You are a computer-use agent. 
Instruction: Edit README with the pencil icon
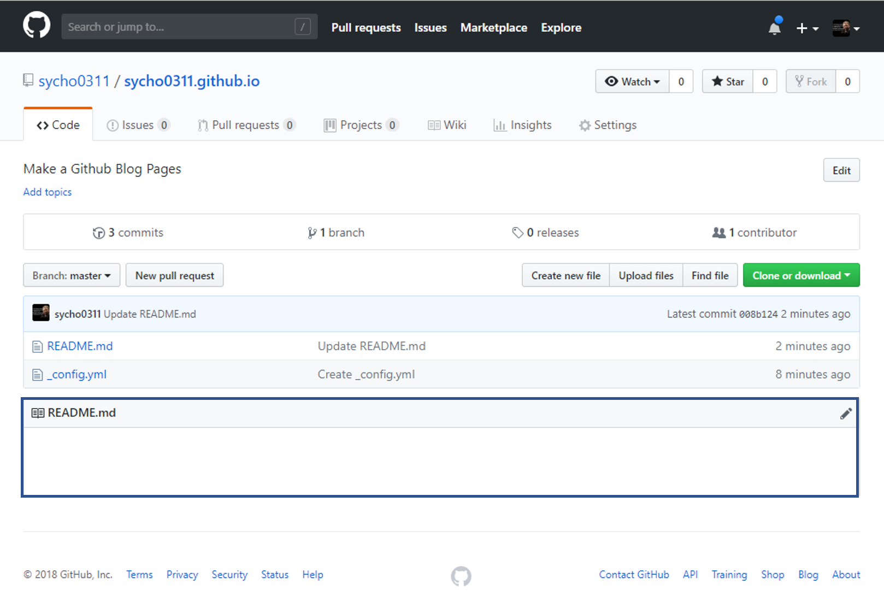[x=846, y=414]
